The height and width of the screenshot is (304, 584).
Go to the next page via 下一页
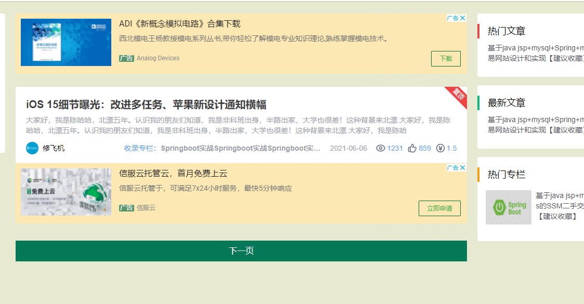[x=241, y=250]
